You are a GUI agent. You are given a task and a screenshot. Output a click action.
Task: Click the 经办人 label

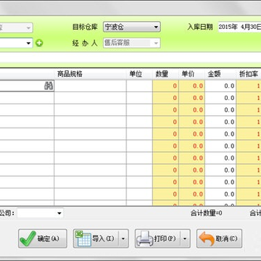(x=85, y=43)
